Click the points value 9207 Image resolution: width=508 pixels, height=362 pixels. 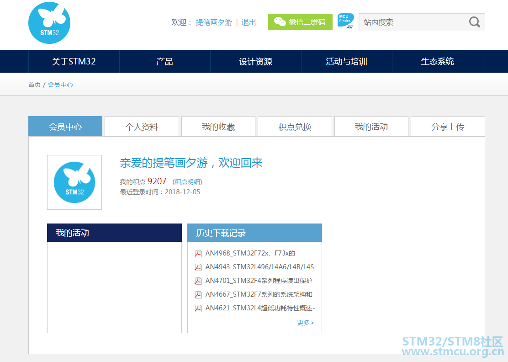pos(157,181)
